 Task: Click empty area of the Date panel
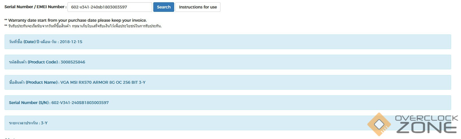pos(254,42)
